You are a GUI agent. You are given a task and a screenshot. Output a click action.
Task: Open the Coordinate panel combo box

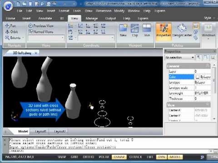96,38
